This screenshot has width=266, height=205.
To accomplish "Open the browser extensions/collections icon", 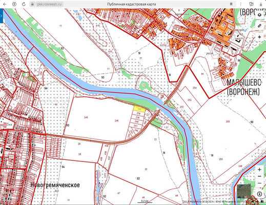I will click(251, 4).
